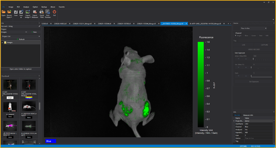
Task: Close the 230526-NIR(1).tif tab
Action: tap(70, 24)
